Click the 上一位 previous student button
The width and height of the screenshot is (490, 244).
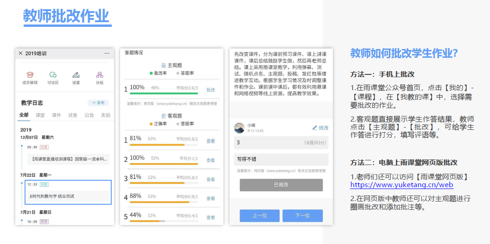[x=260, y=216]
